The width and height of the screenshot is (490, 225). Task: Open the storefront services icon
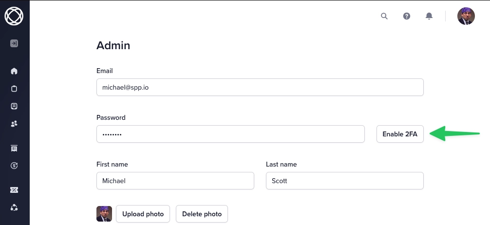pyautogui.click(x=14, y=148)
